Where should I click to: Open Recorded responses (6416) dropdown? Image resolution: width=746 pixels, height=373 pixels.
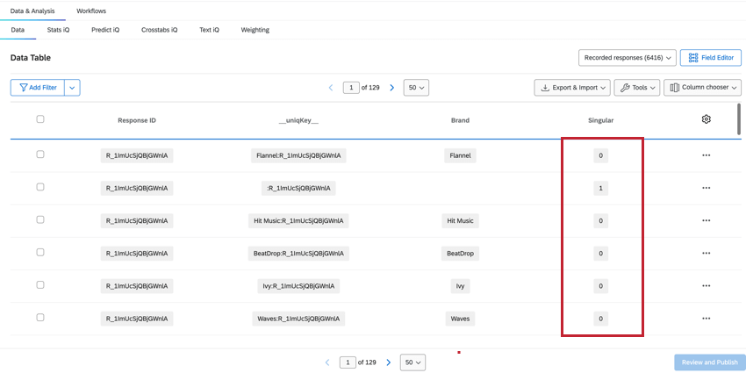[627, 58]
